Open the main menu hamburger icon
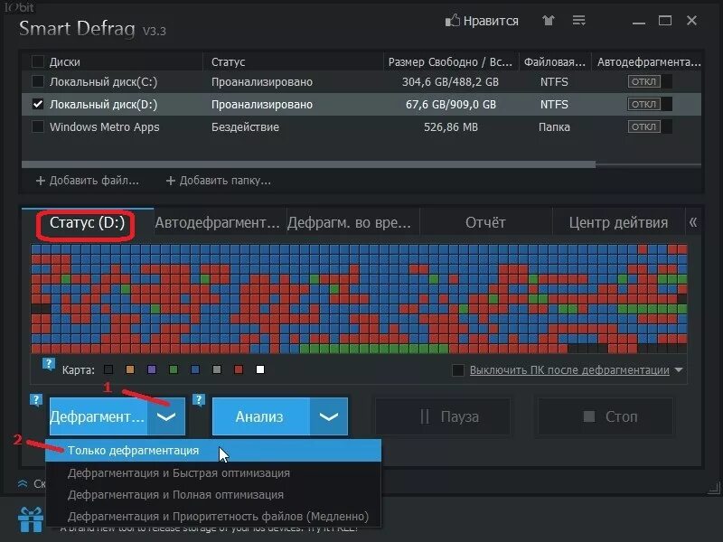Screen dimensions: 723x542 point(578,20)
